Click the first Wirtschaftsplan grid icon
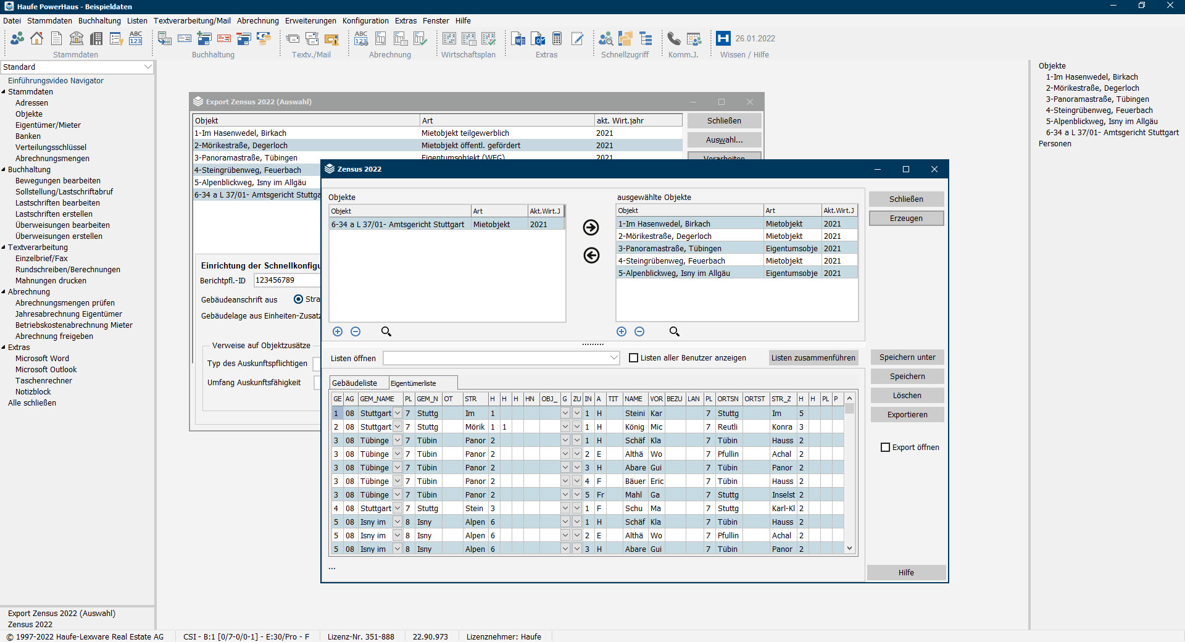The width and height of the screenshot is (1185, 642). [449, 38]
